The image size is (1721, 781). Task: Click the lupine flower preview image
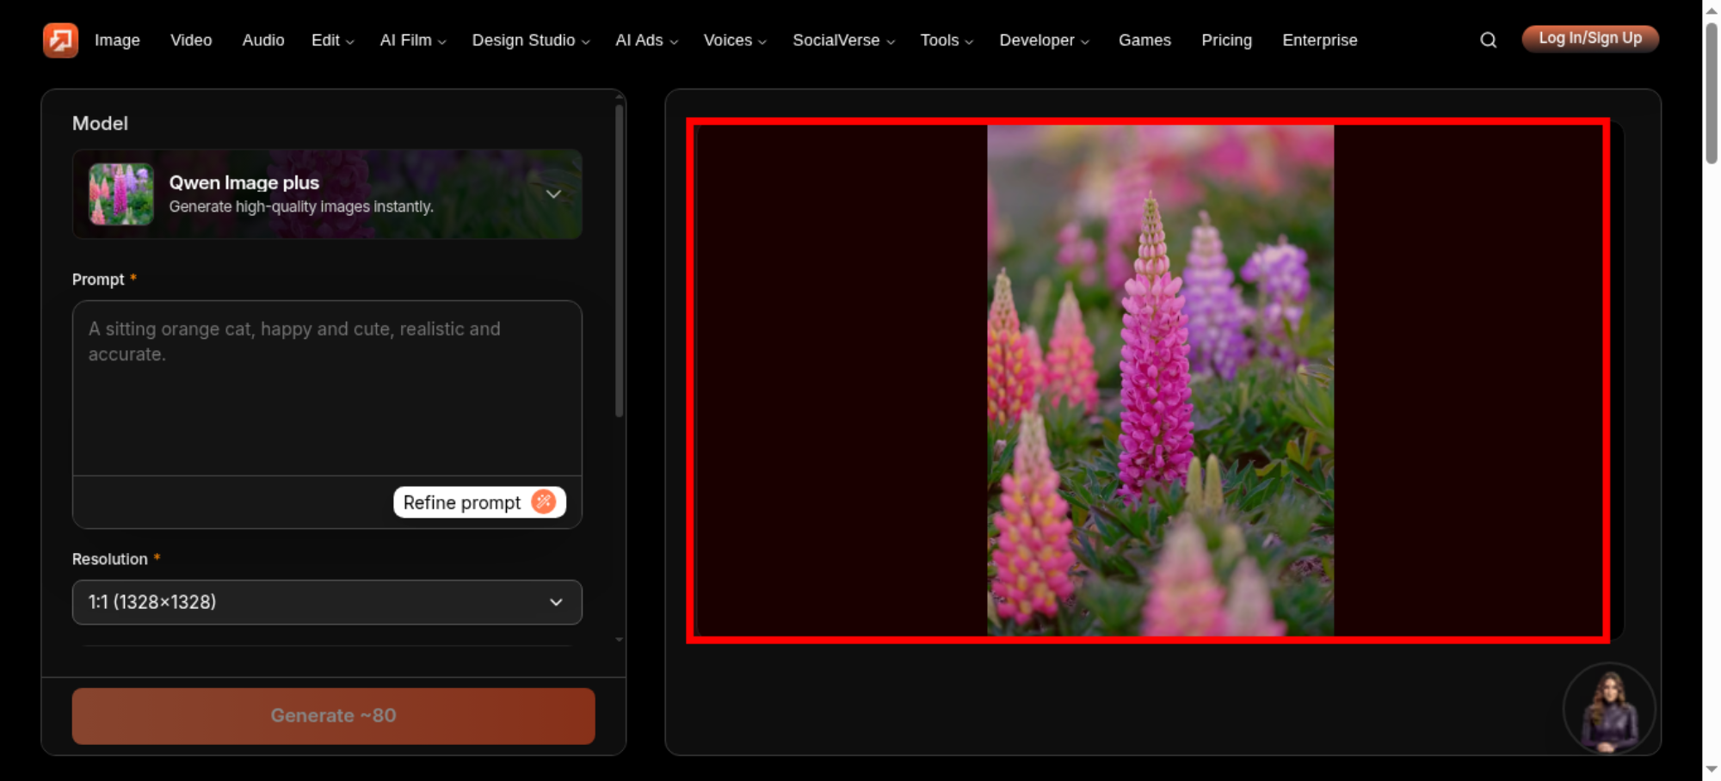point(1160,381)
